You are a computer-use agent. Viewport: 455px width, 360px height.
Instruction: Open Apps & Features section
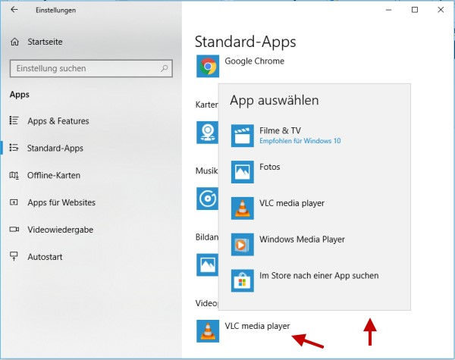coord(58,121)
